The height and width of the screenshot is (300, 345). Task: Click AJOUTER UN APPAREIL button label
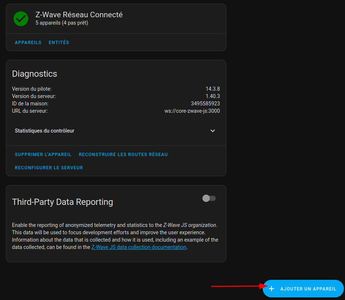point(308,289)
